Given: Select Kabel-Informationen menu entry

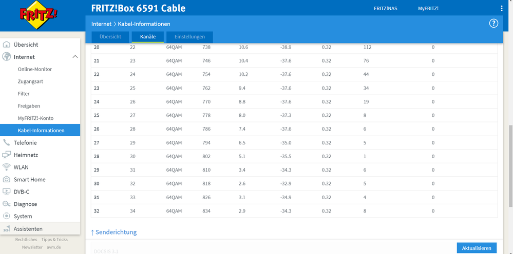Looking at the screenshot, I should pyautogui.click(x=40, y=130).
